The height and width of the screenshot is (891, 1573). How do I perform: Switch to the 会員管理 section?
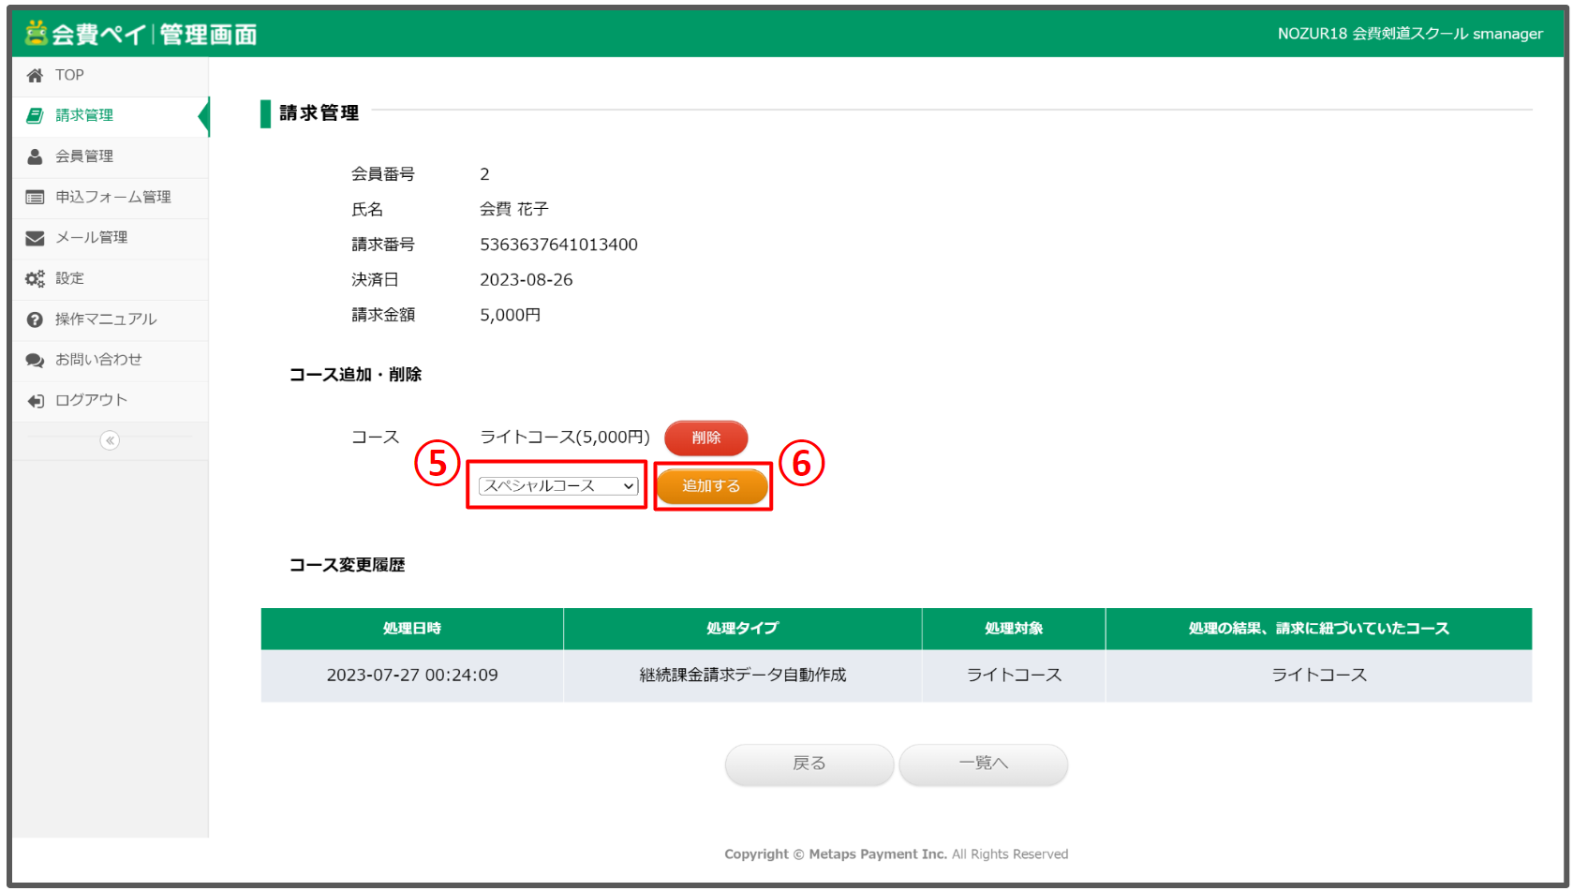click(84, 156)
